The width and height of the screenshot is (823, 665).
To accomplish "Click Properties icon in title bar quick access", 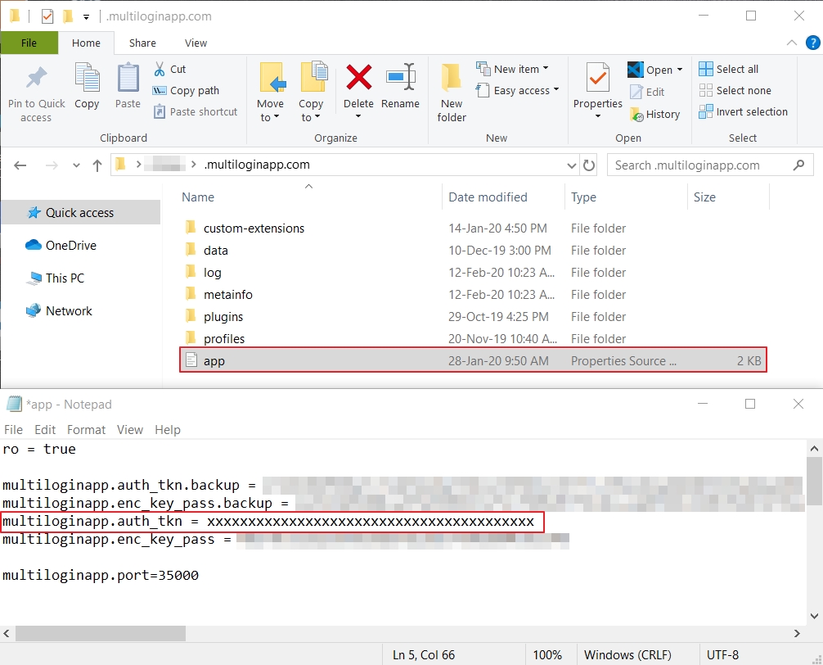I will pyautogui.click(x=47, y=16).
